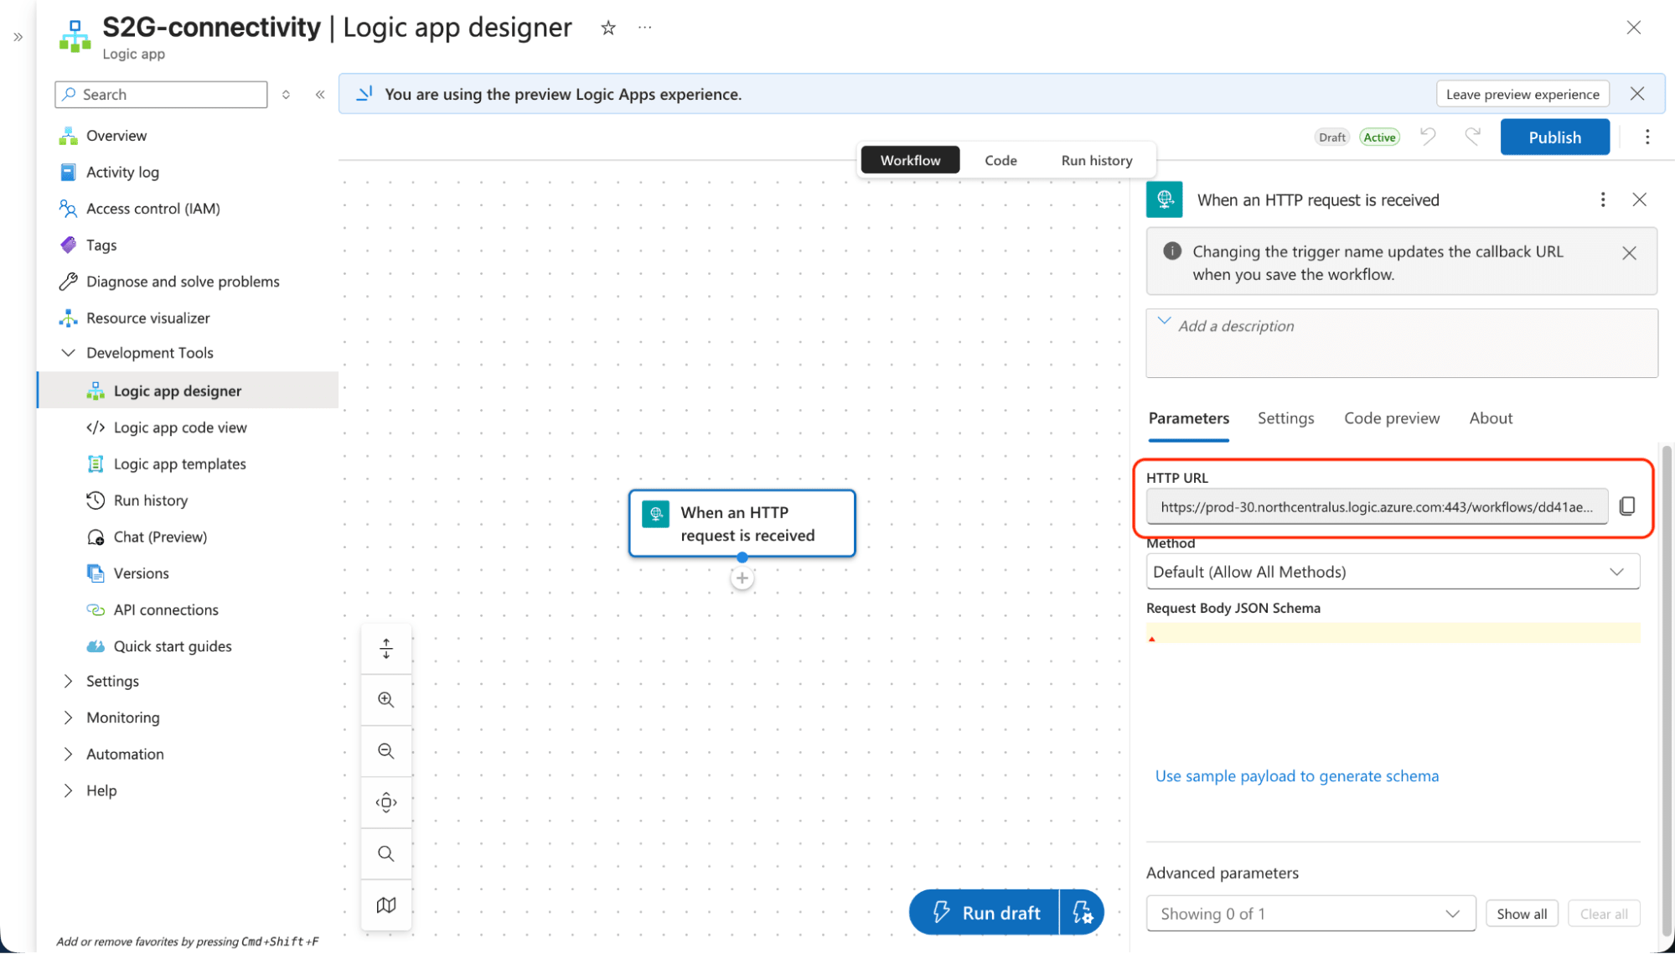Click Use sample payload to generate schema

point(1296,776)
